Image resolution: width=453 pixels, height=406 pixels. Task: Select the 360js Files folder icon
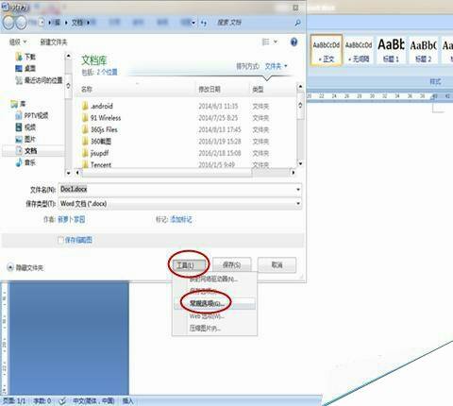85,129
